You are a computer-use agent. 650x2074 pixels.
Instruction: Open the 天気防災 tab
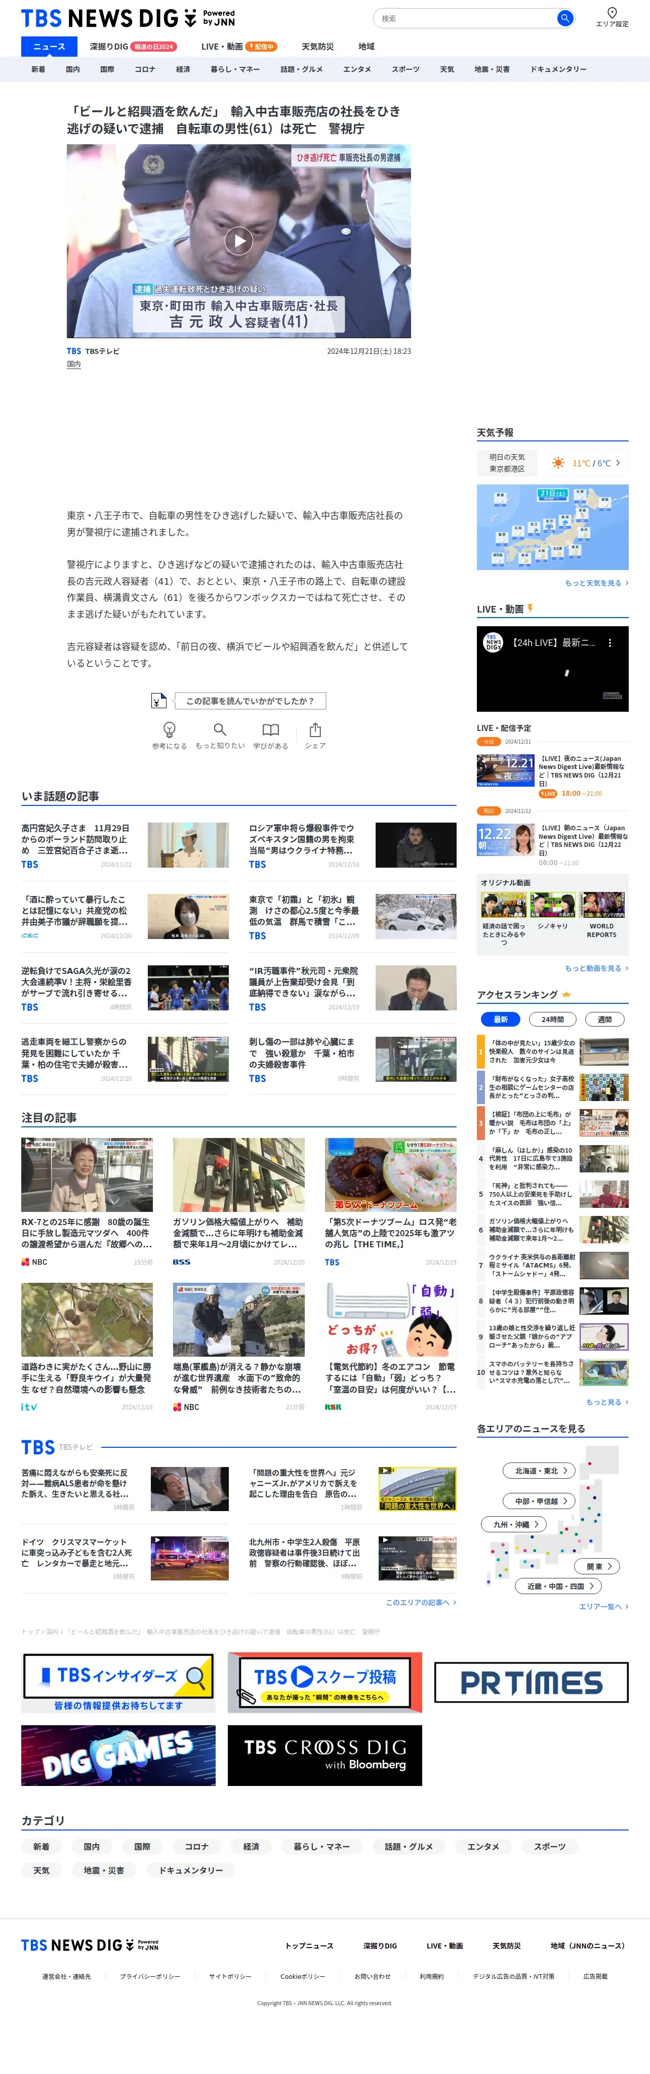point(317,47)
